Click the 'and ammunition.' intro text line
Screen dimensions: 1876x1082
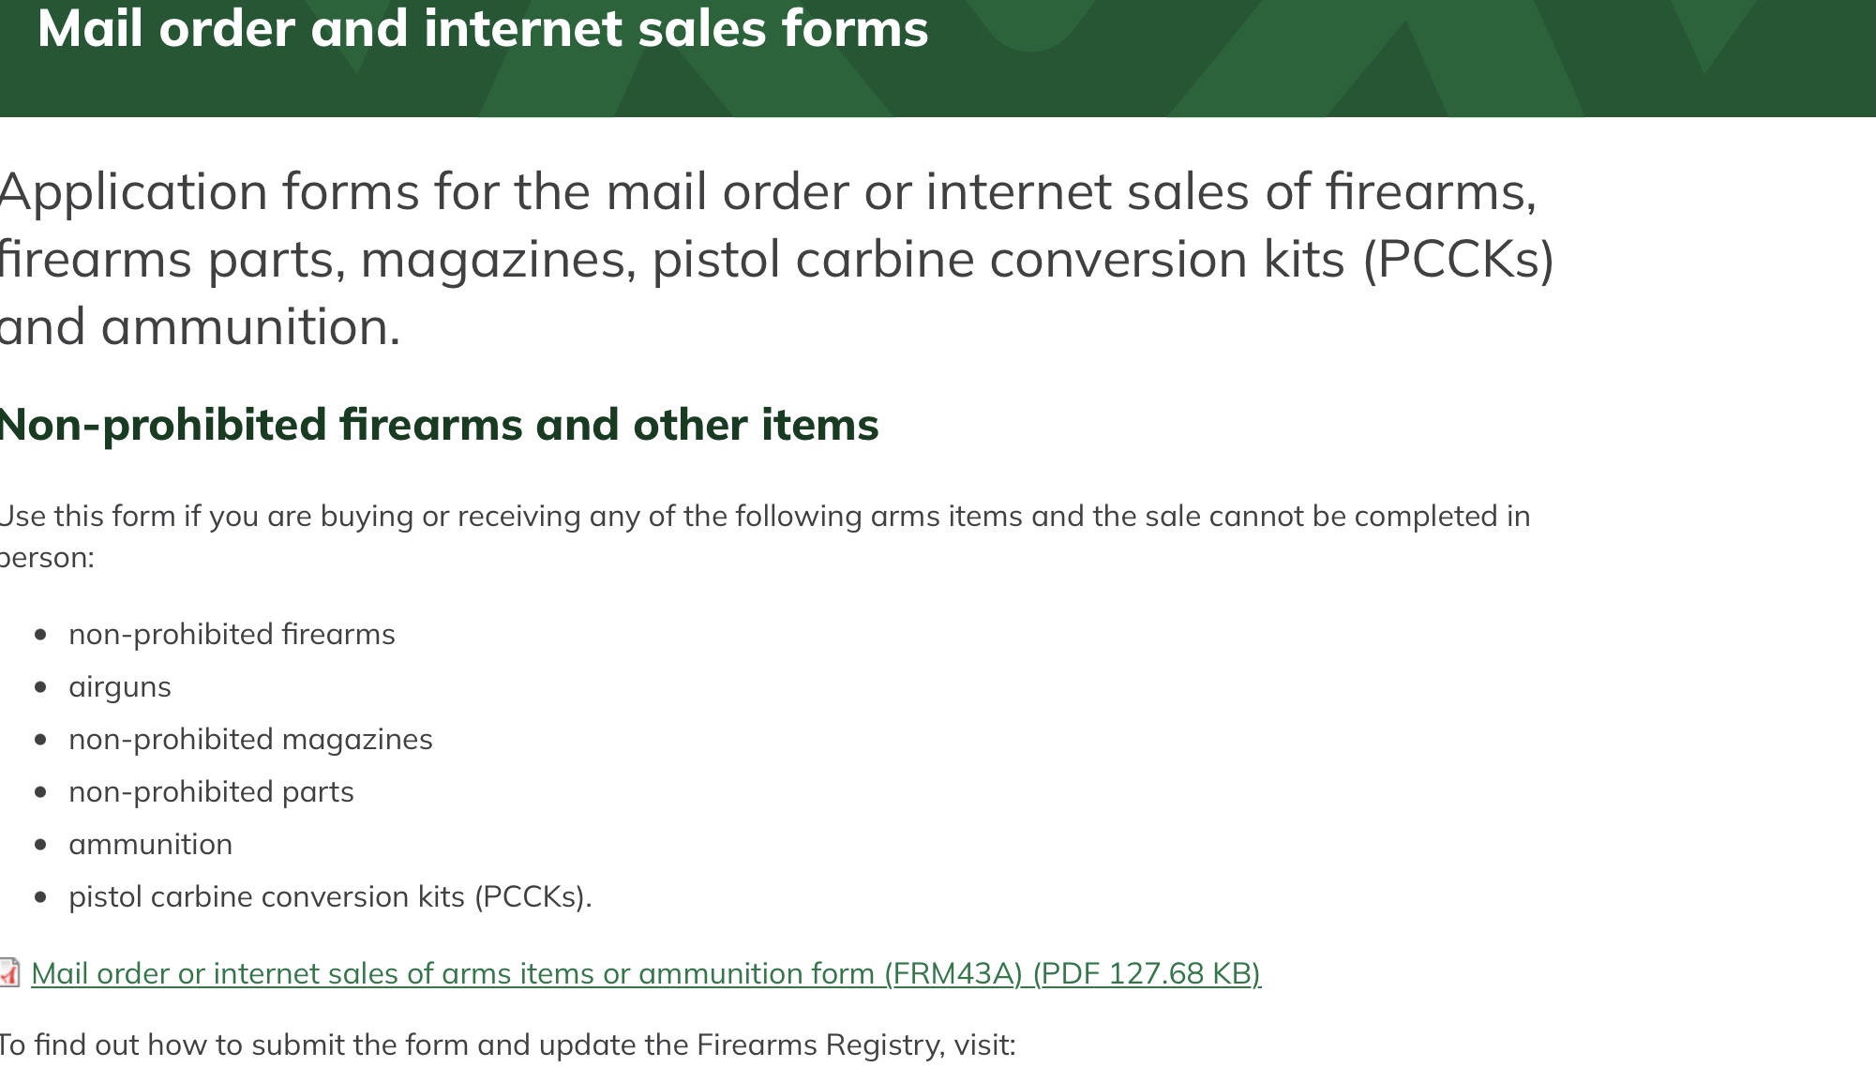(x=201, y=326)
